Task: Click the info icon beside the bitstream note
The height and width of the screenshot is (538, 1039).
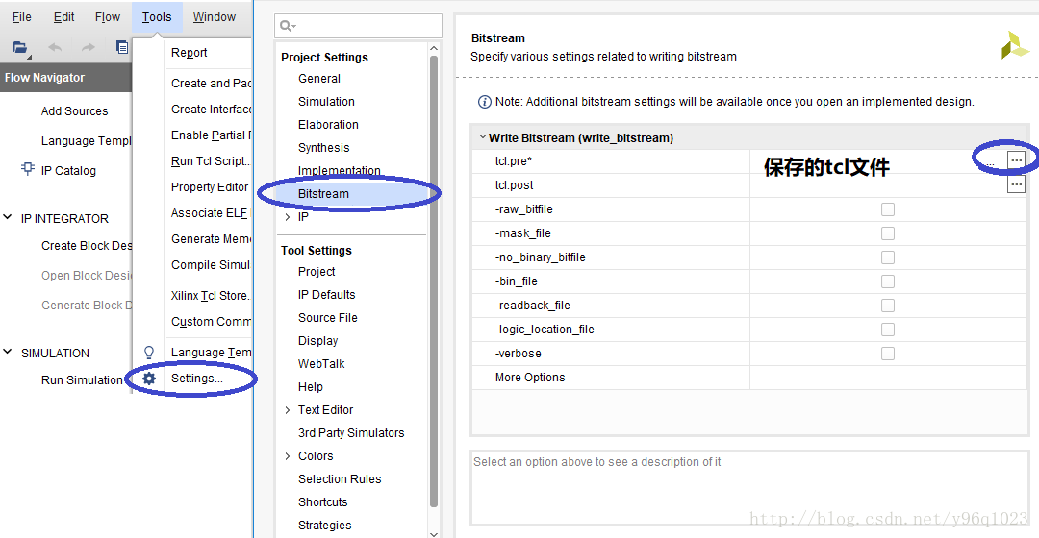Action: (484, 102)
